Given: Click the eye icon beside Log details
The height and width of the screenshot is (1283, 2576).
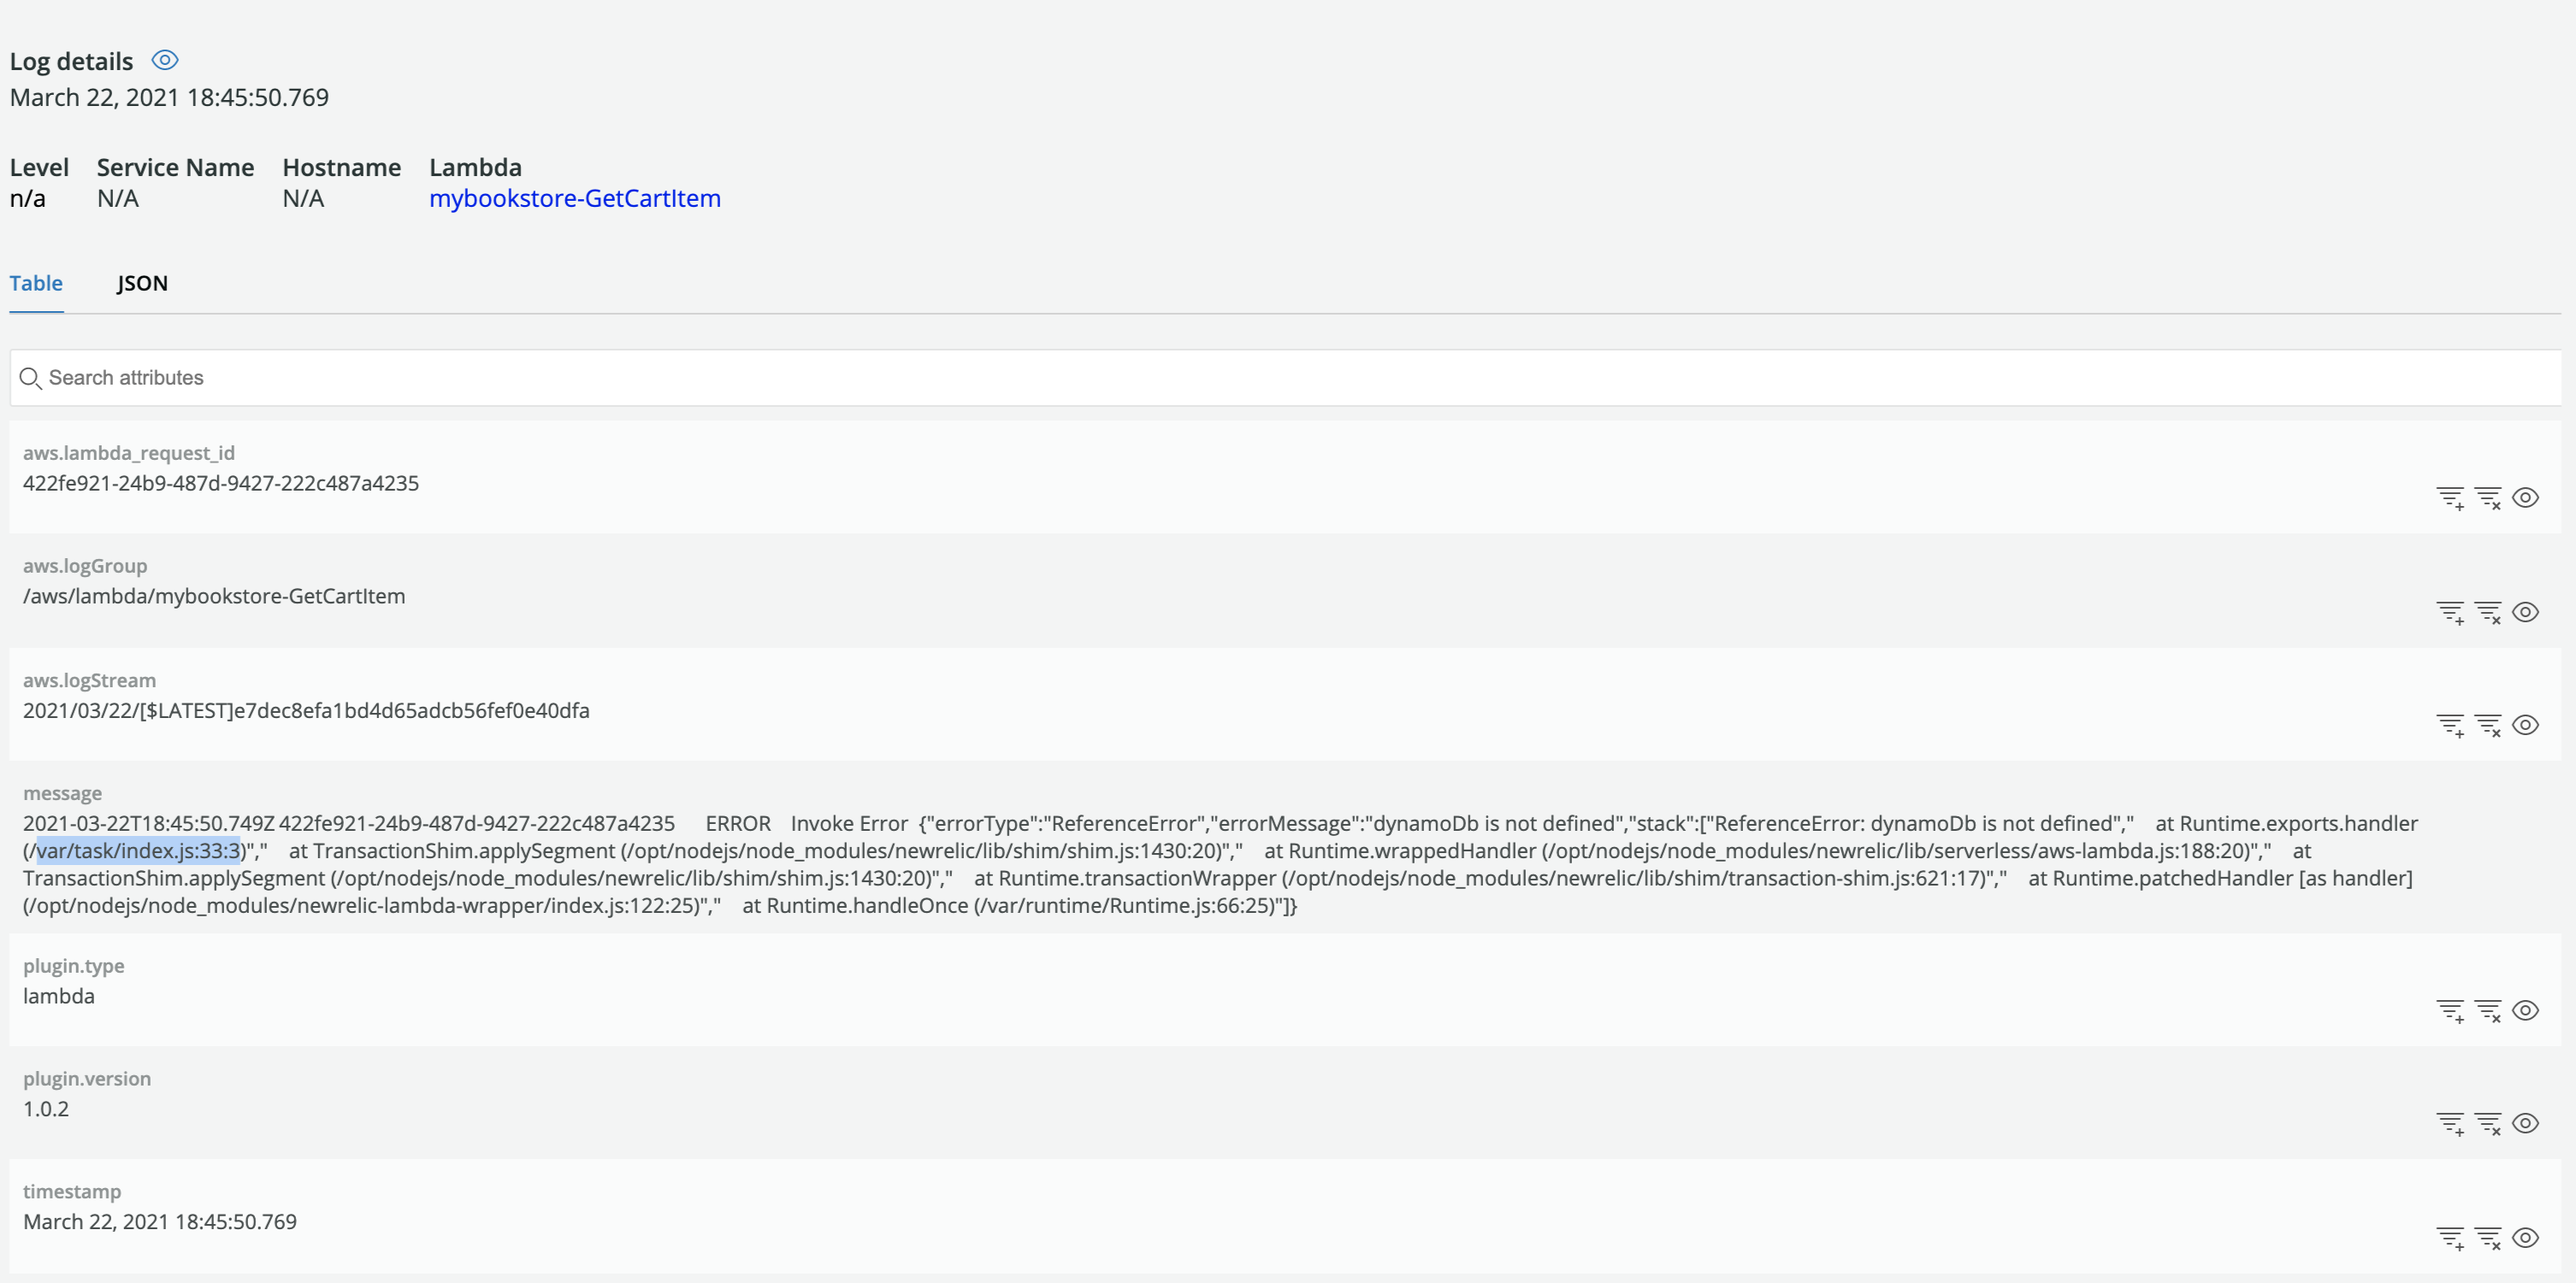Looking at the screenshot, I should coord(165,61).
